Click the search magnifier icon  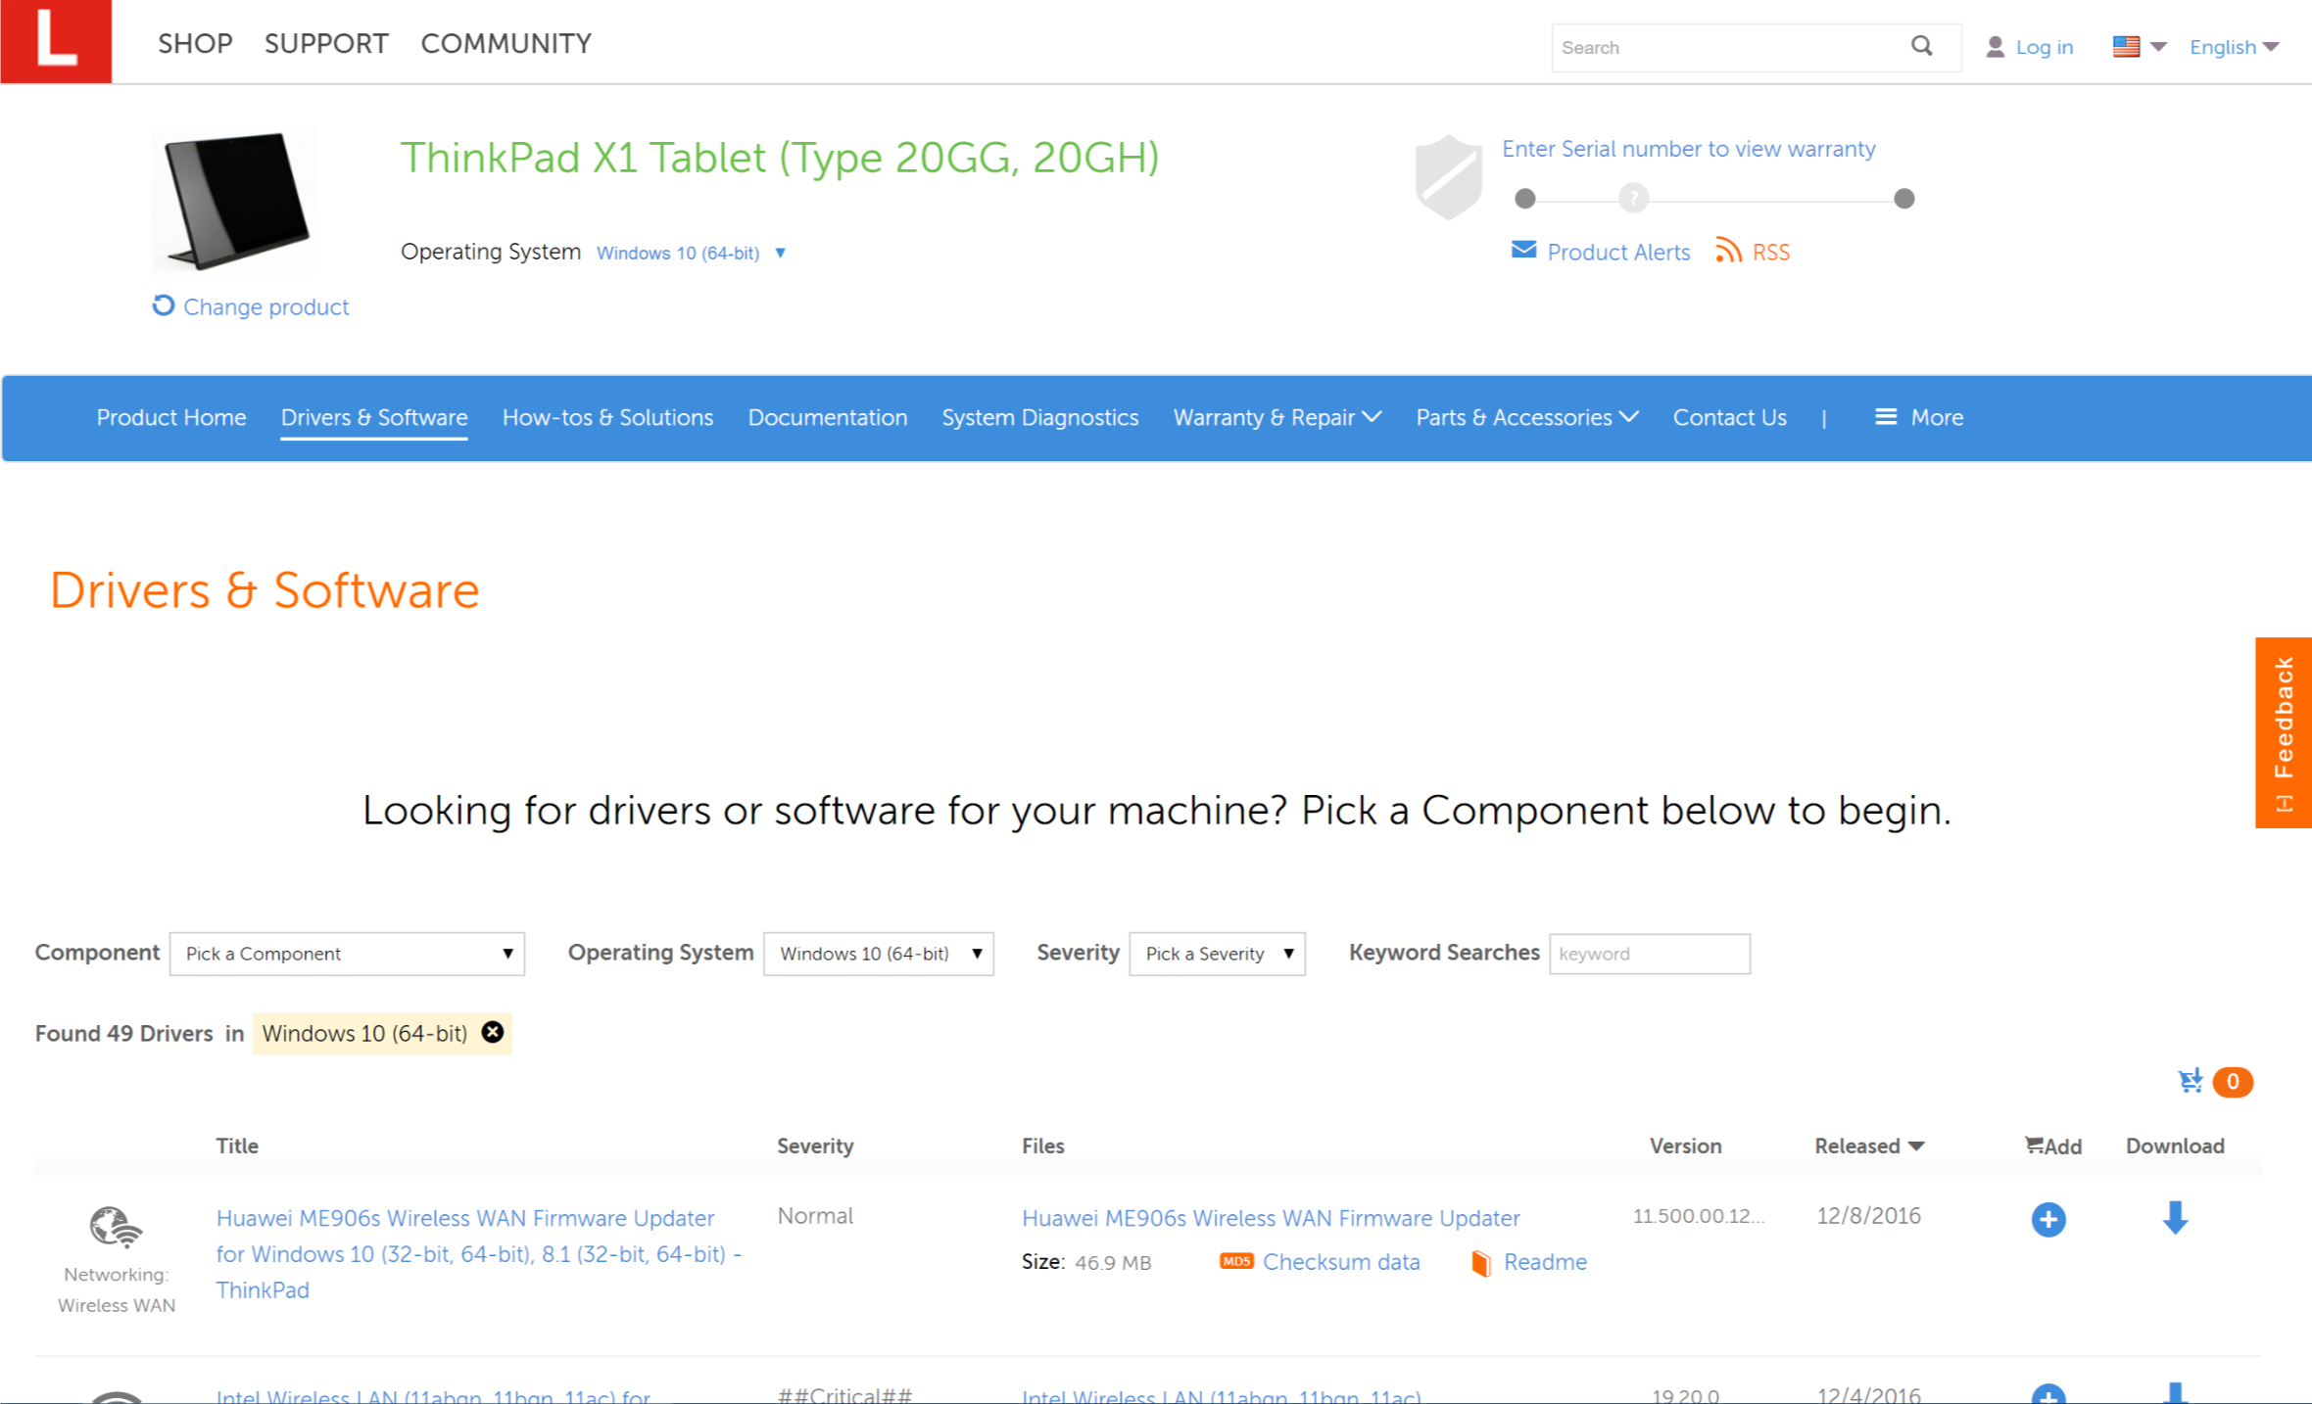(1922, 46)
